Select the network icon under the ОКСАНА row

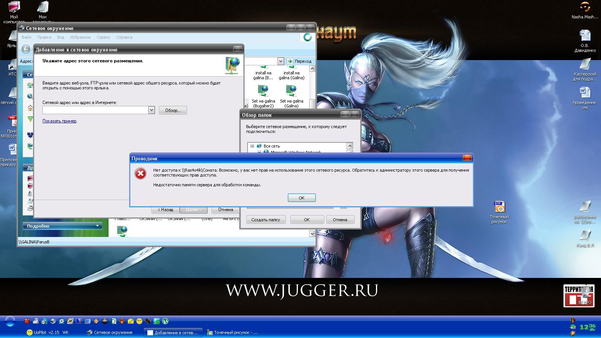point(122,231)
